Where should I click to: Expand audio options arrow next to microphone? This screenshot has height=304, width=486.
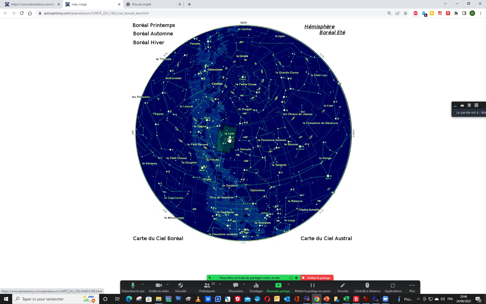[x=143, y=284]
